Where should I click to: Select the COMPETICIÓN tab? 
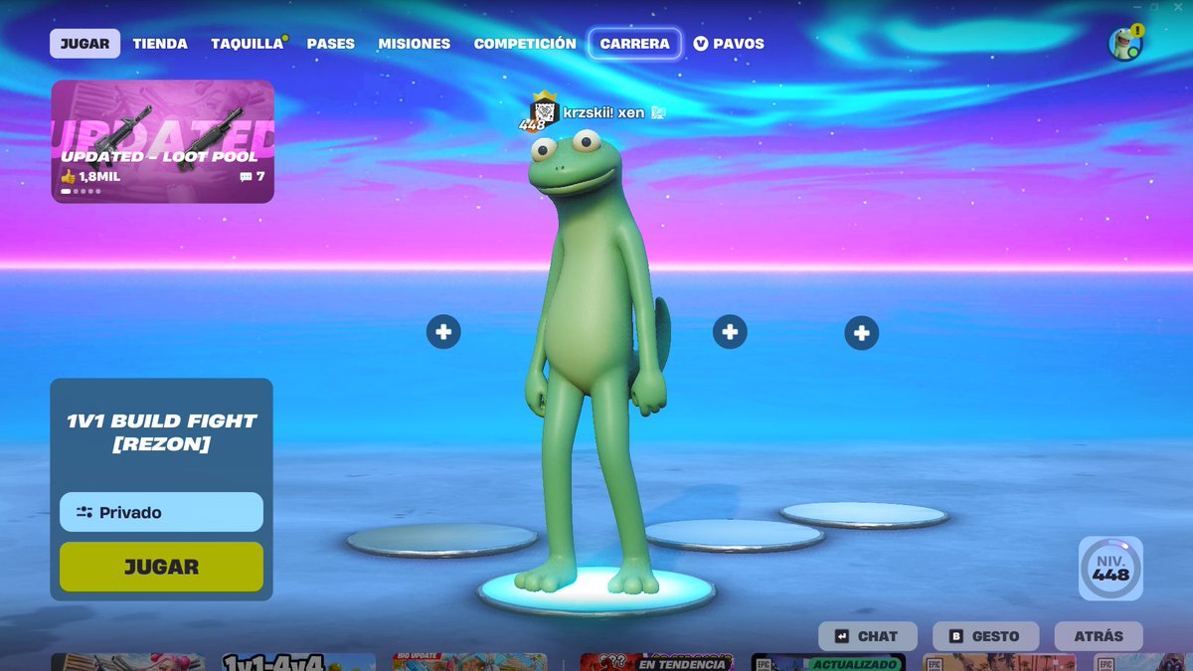click(x=525, y=44)
